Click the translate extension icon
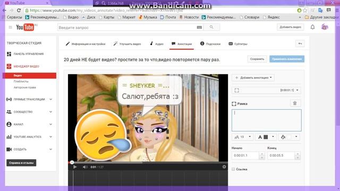The height and width of the screenshot is (191, 340). 320,10
